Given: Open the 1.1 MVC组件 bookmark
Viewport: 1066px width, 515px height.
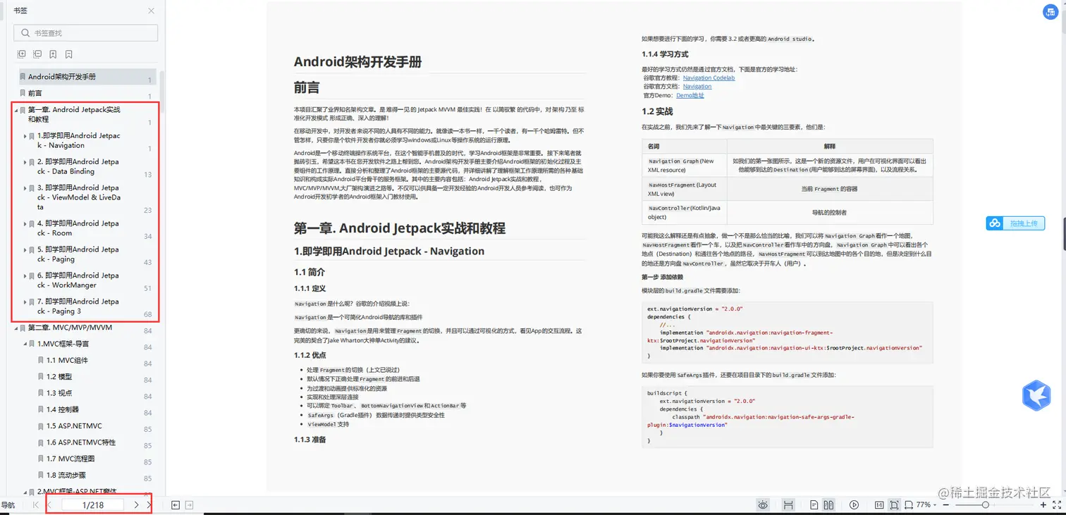Looking at the screenshot, I should (x=67, y=360).
